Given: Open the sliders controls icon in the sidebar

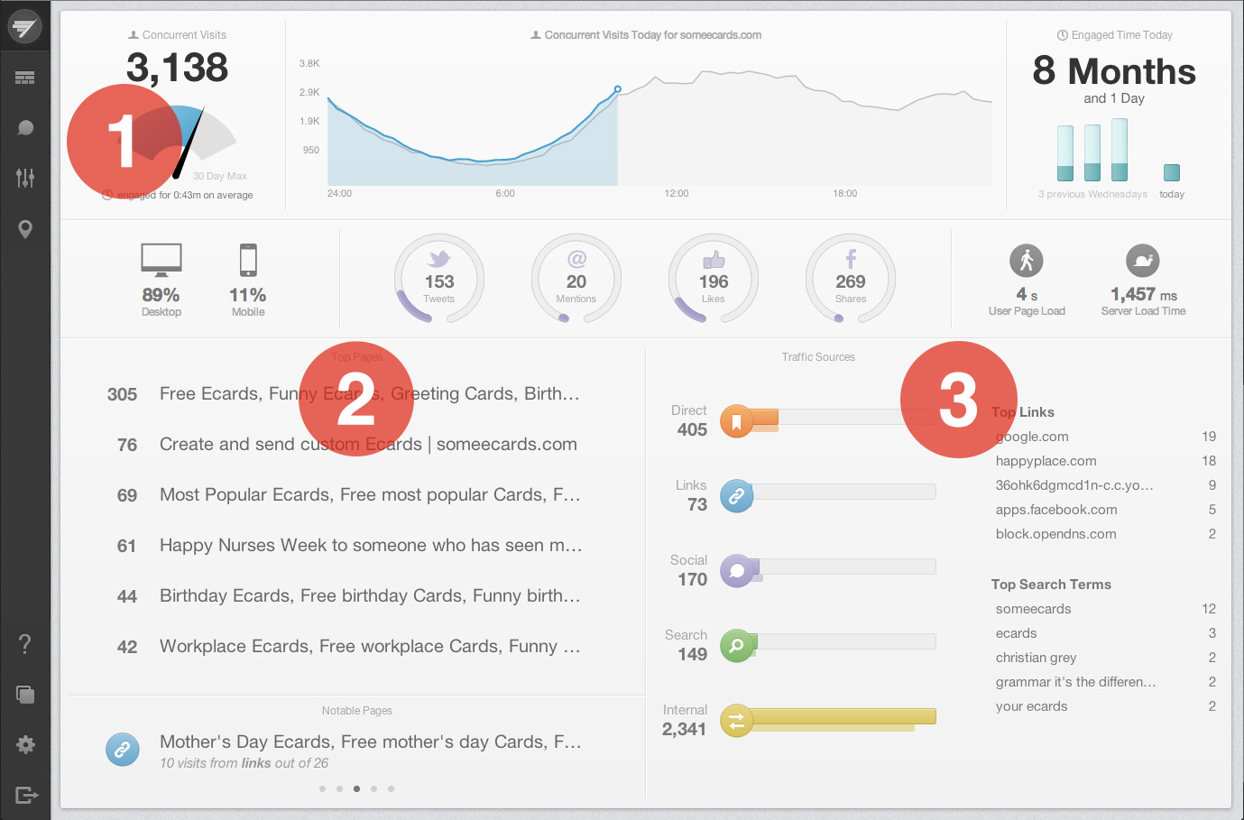Looking at the screenshot, I should pyautogui.click(x=25, y=178).
